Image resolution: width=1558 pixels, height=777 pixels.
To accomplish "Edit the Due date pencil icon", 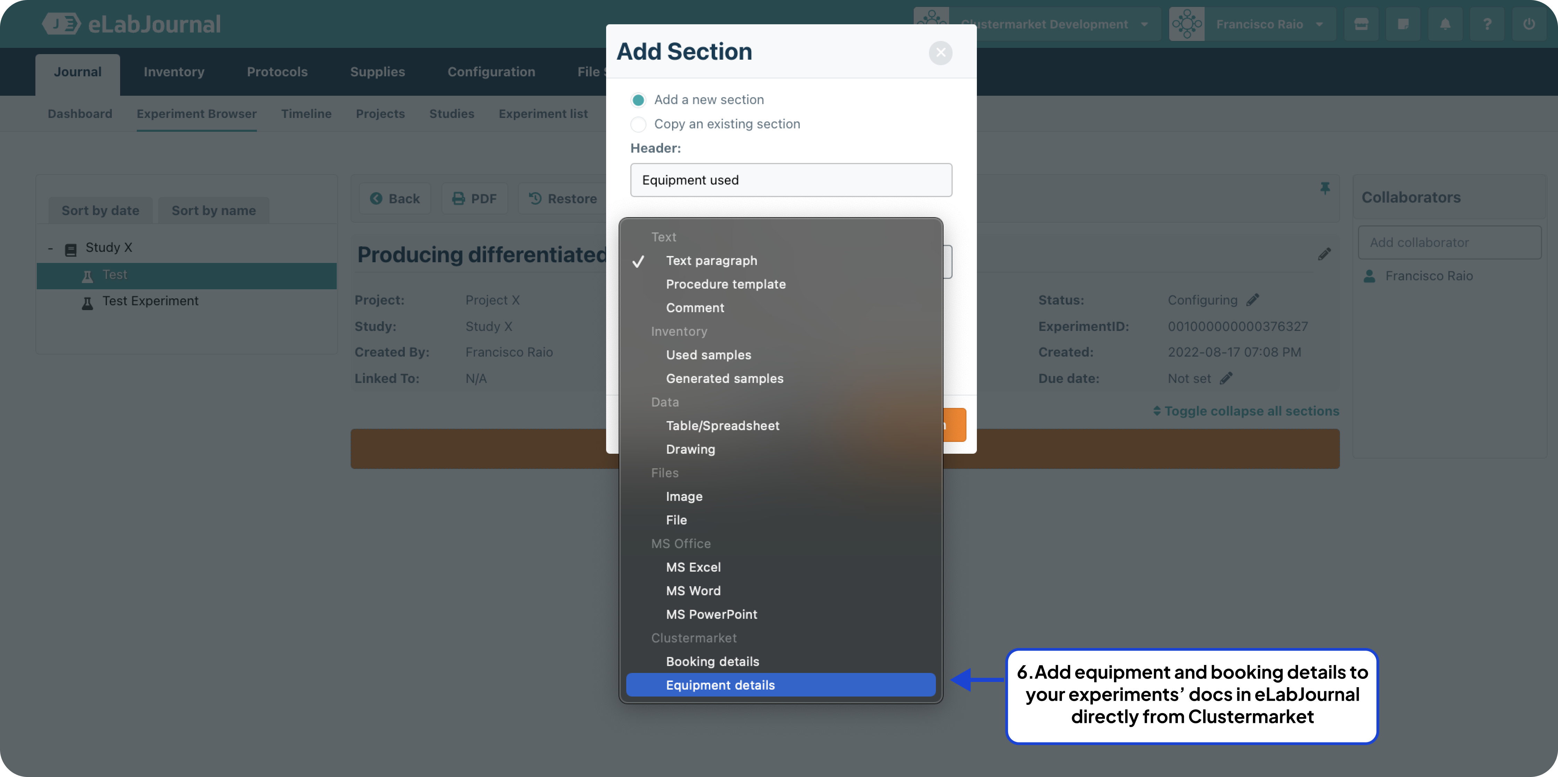I will pos(1226,378).
